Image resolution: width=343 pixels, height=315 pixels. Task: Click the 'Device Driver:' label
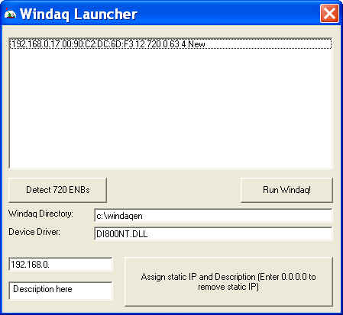[x=34, y=232]
